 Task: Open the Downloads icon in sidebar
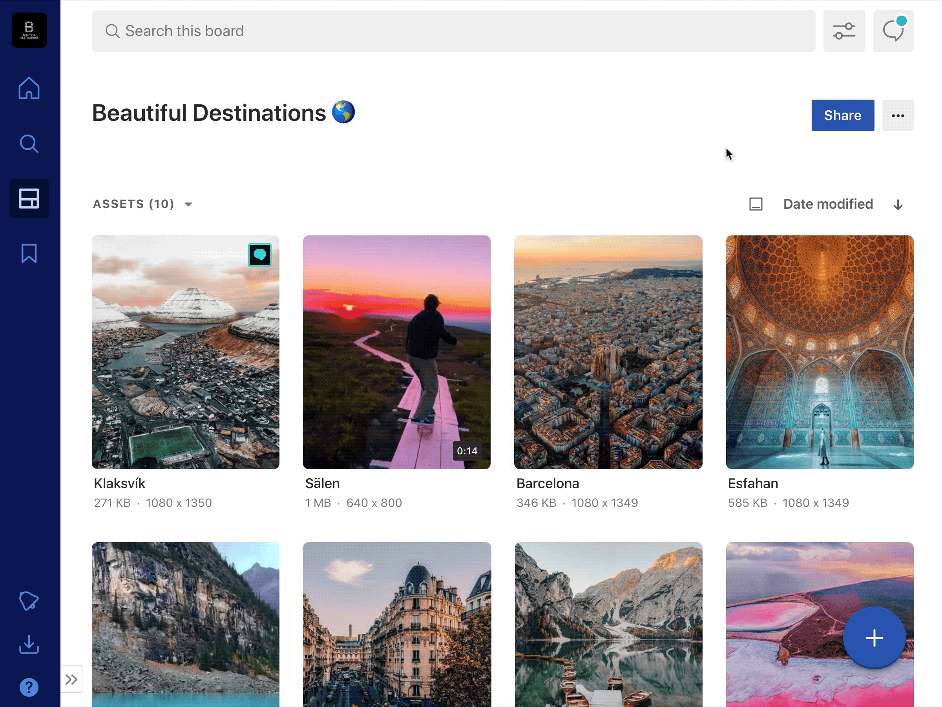29,645
